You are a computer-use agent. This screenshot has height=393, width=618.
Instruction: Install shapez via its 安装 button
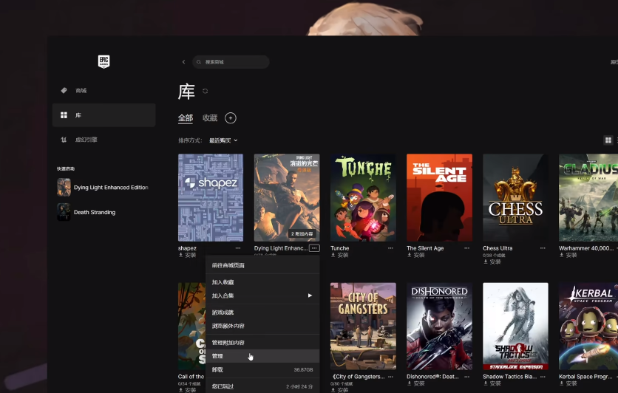pos(187,255)
